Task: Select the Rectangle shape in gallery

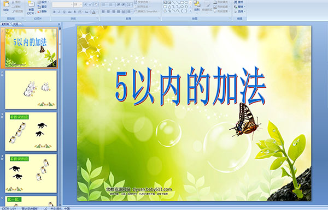Action: tap(182, 2)
